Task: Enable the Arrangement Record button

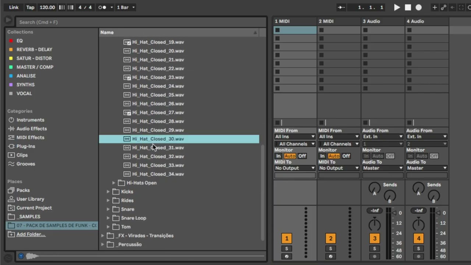Action: coord(419,7)
